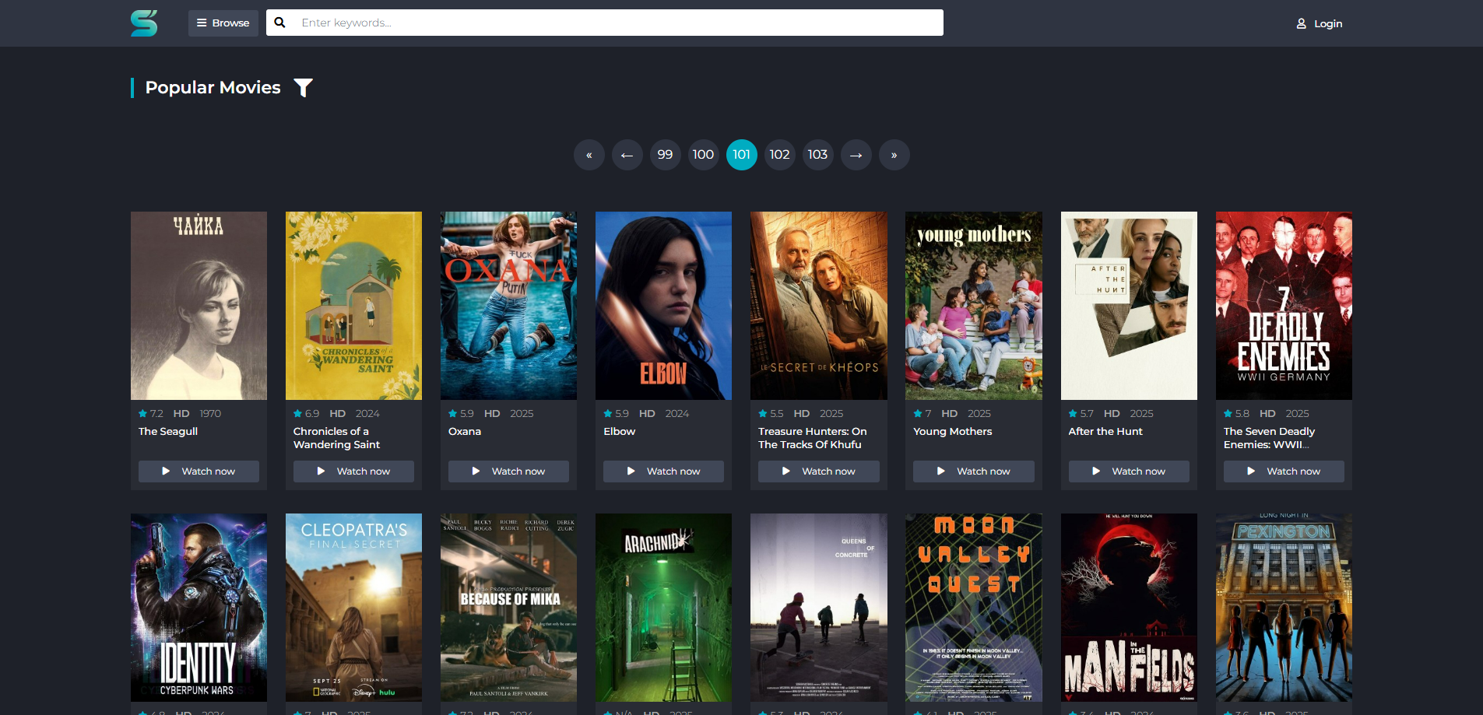Open After the Hunt title link
This screenshot has height=715, width=1483.
(1105, 432)
